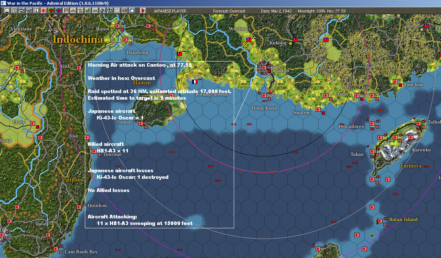Click the save game disk icon

[7, 11]
